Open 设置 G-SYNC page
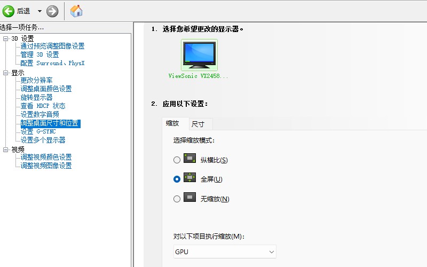Image resolution: width=427 pixels, height=267 pixels. tap(38, 131)
